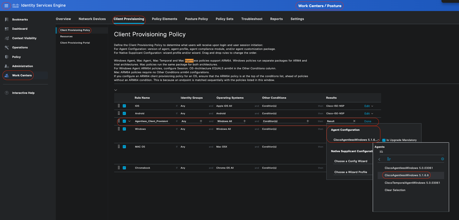The image size is (459, 220).
Task: Open the gear settings in Agents popup
Action: point(443,159)
